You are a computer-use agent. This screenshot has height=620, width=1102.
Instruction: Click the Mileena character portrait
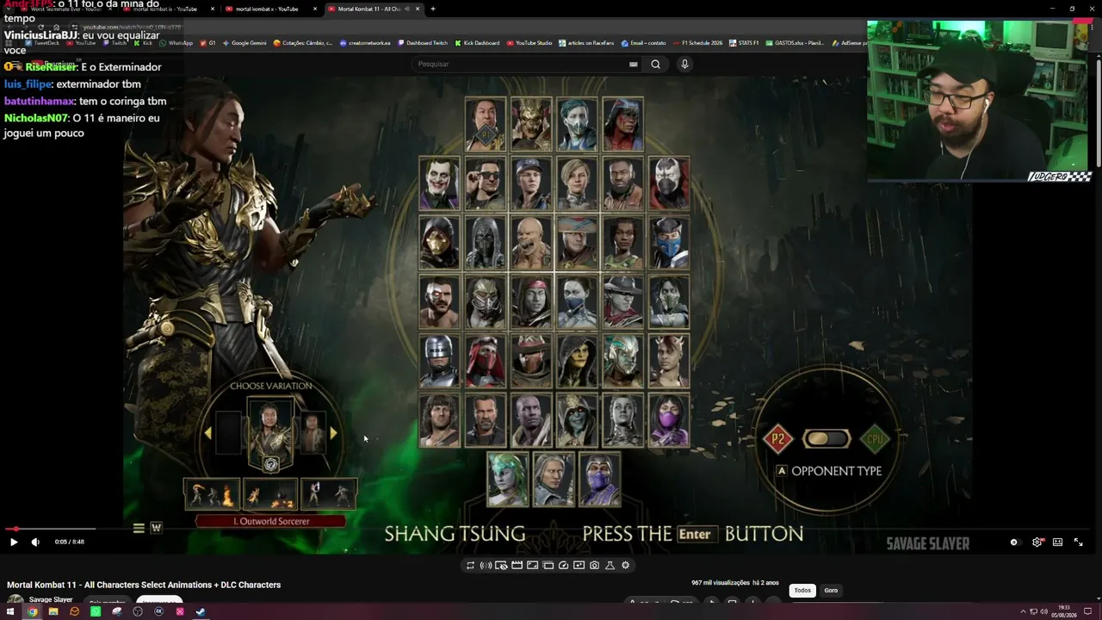[669, 421]
